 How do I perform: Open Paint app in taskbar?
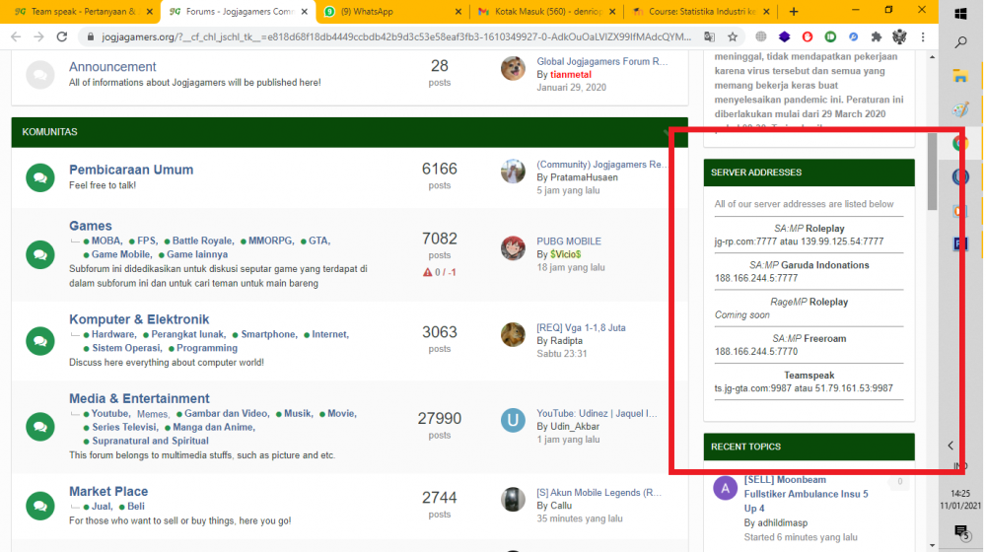[960, 109]
